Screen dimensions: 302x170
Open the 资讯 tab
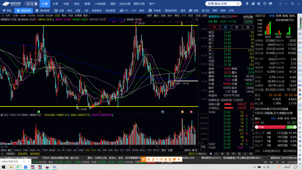[x=77, y=4]
